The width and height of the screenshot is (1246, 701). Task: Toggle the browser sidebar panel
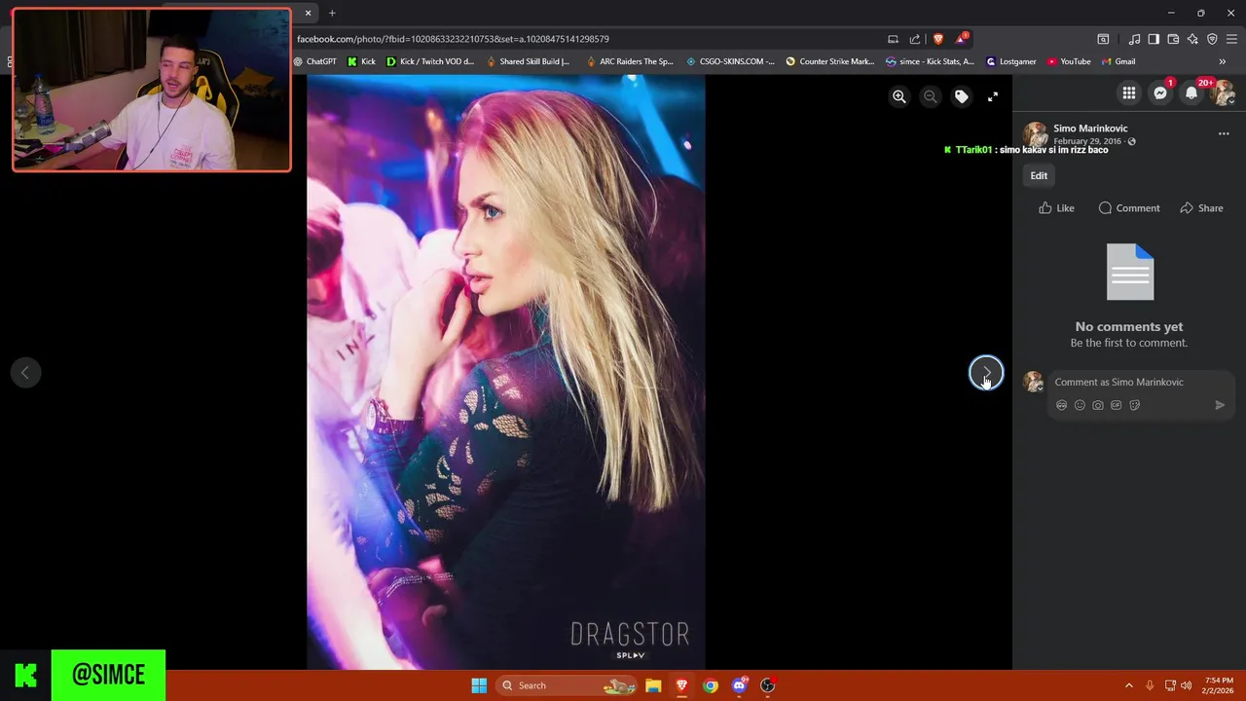1154,39
